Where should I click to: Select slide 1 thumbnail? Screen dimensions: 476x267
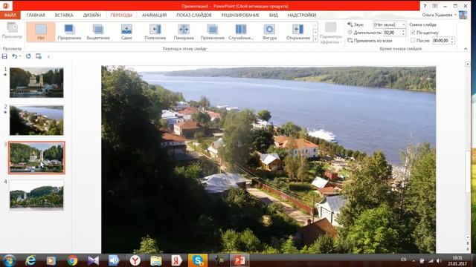(36, 82)
